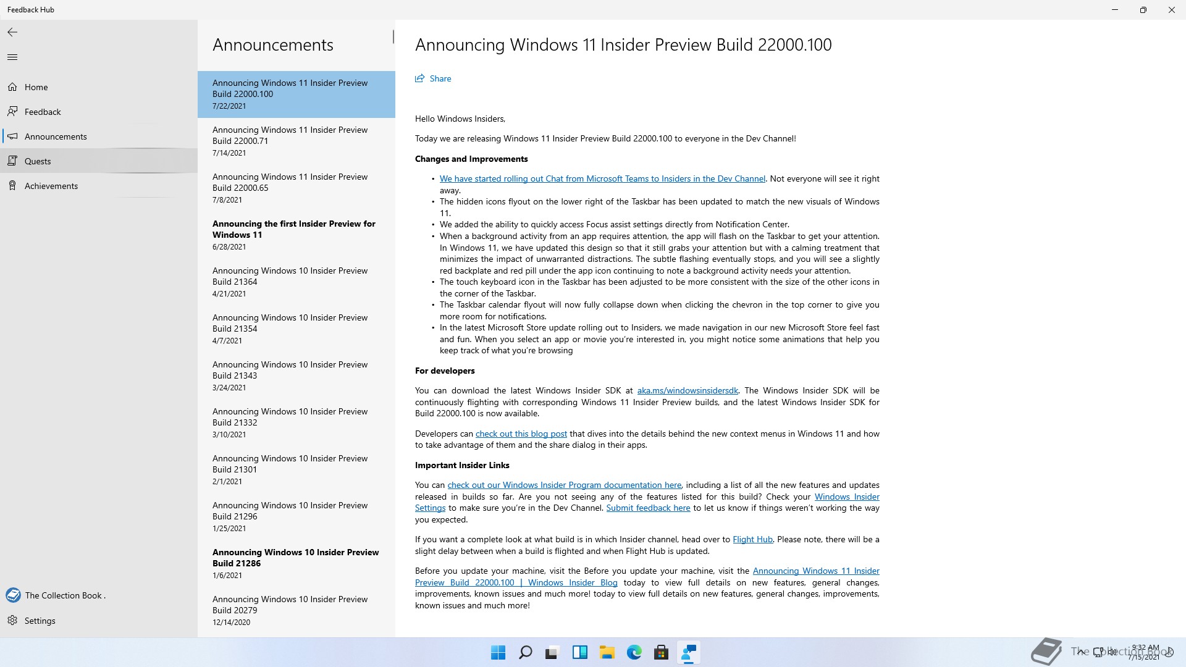Open Settings in the navigation pane
Viewport: 1186px width, 667px height.
(99, 621)
